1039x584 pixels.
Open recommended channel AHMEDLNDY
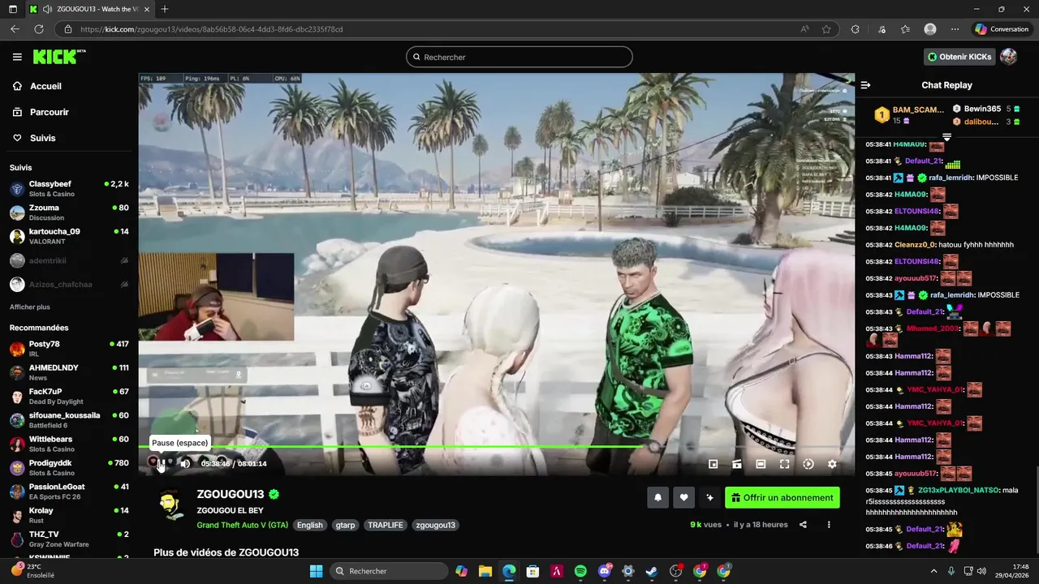point(69,372)
